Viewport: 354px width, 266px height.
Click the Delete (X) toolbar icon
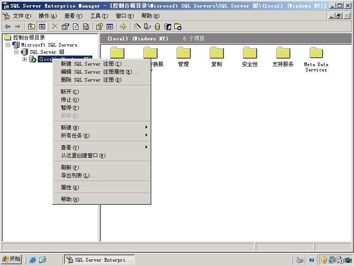click(54, 27)
